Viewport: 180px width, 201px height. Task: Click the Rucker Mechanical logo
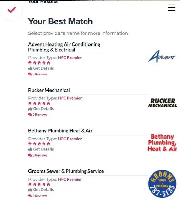click(163, 103)
